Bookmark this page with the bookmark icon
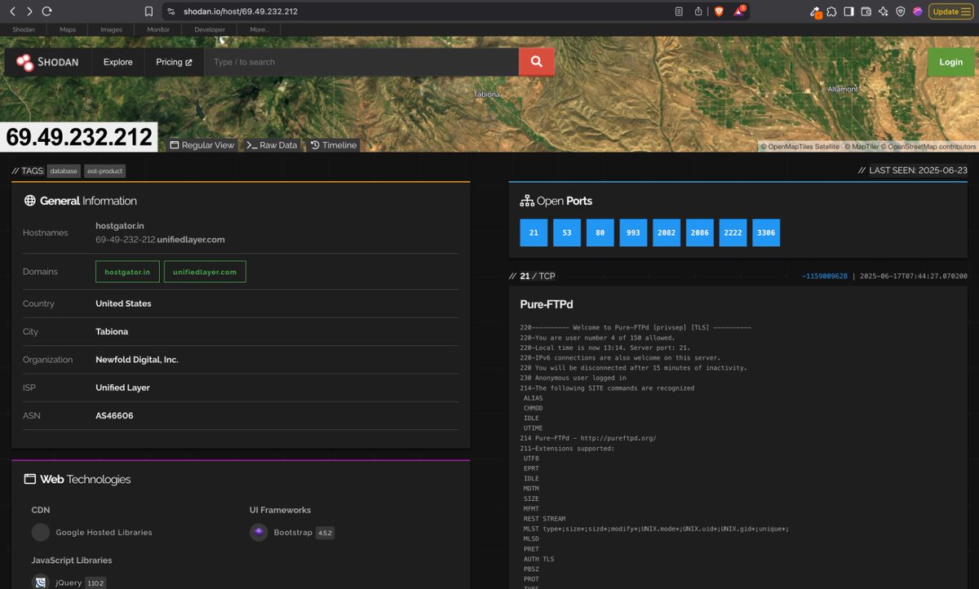This screenshot has height=589, width=979. pyautogui.click(x=148, y=11)
